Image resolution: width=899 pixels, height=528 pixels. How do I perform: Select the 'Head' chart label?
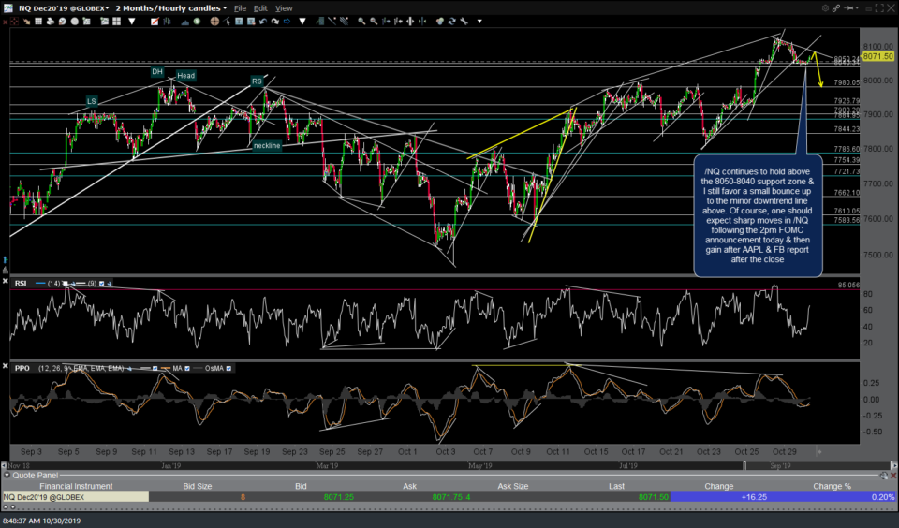(185, 76)
